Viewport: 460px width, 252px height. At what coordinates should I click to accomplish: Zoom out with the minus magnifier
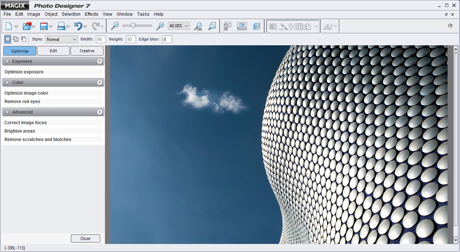point(115,26)
